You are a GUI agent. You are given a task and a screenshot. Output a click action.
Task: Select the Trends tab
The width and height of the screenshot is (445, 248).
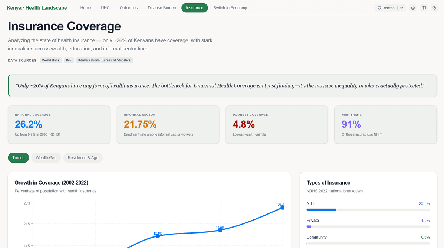tap(19, 158)
